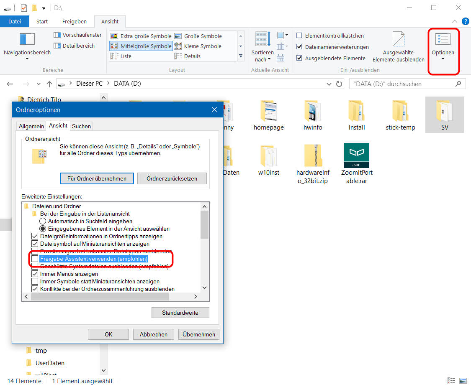The height and width of the screenshot is (387, 471).
Task: Open the Optionen ribbon icon
Action: tap(443, 40)
